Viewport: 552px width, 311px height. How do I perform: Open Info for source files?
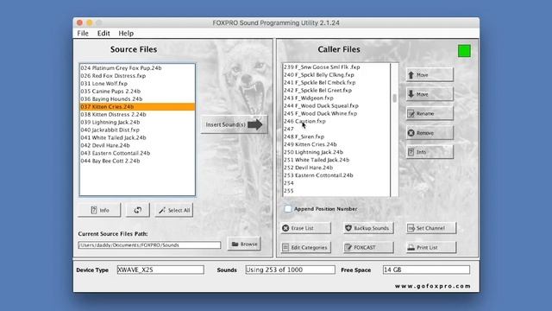pyautogui.click(x=100, y=210)
